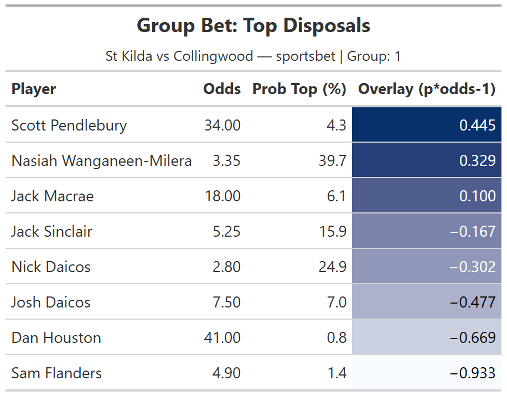Click the Jack Macrae player cell
This screenshot has width=507, height=396.
tap(53, 196)
